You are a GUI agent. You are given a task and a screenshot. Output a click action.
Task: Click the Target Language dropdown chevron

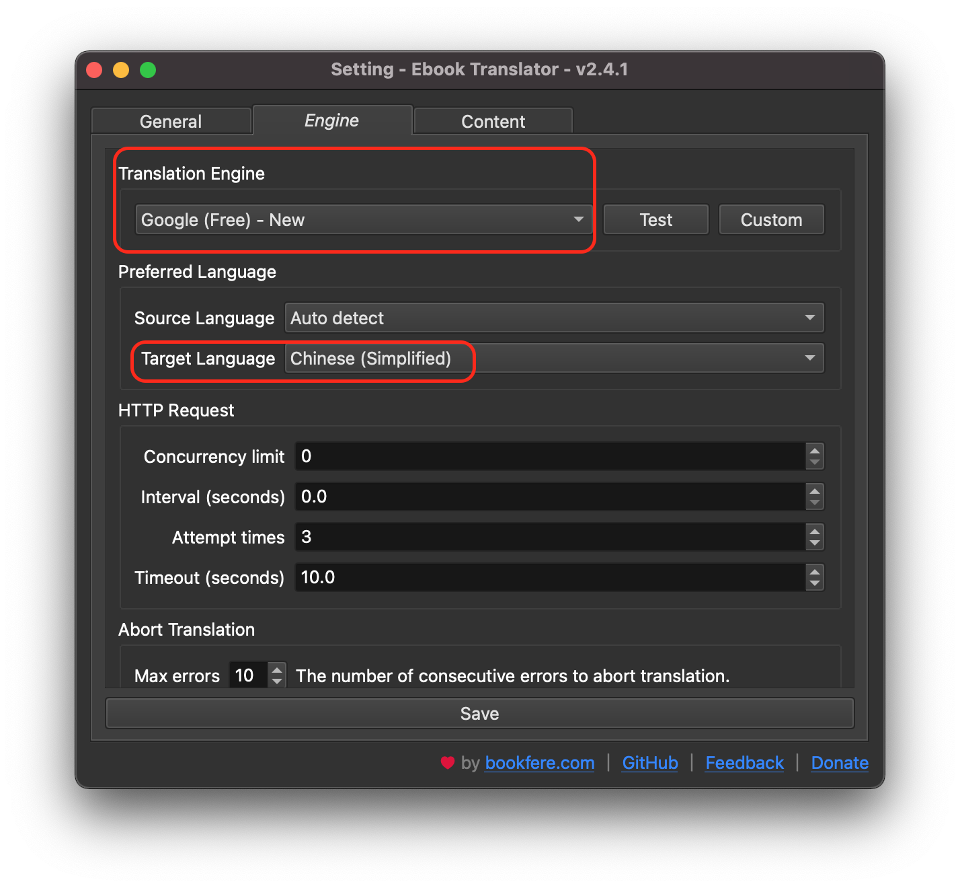809,358
